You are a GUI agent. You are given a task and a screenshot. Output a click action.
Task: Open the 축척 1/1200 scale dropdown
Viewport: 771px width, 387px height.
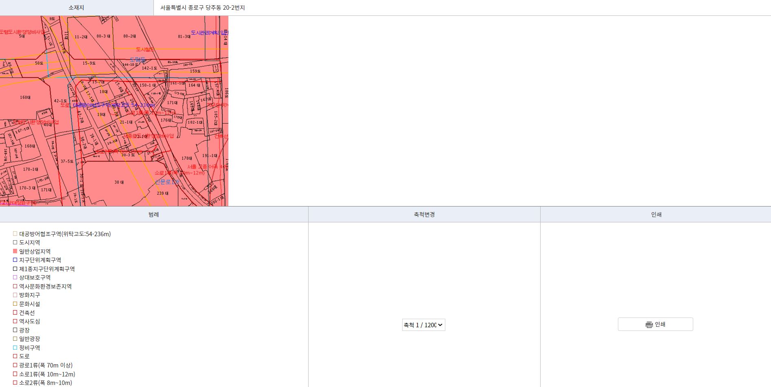click(x=423, y=325)
